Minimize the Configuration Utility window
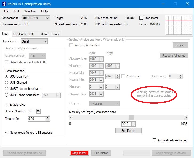This screenshot has height=158, width=194. click(163, 4)
